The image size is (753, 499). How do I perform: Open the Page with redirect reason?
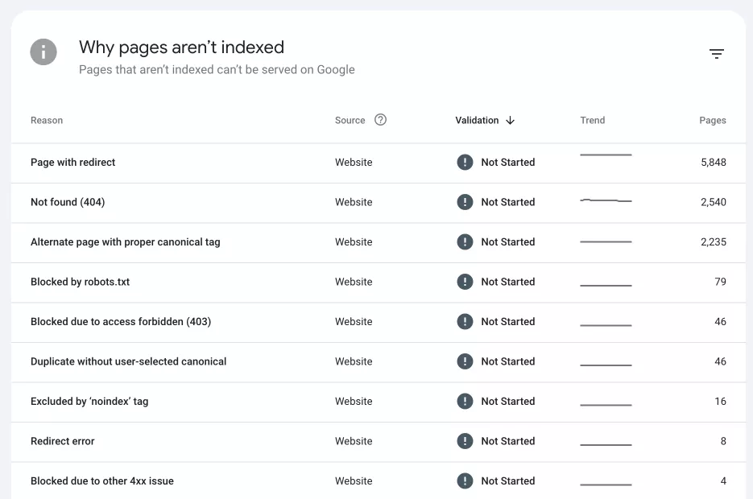coord(73,163)
